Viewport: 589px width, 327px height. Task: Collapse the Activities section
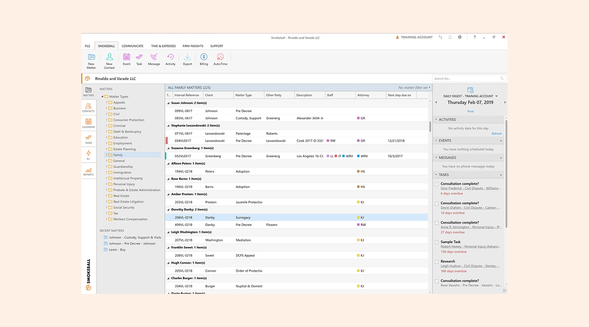[x=436, y=120]
